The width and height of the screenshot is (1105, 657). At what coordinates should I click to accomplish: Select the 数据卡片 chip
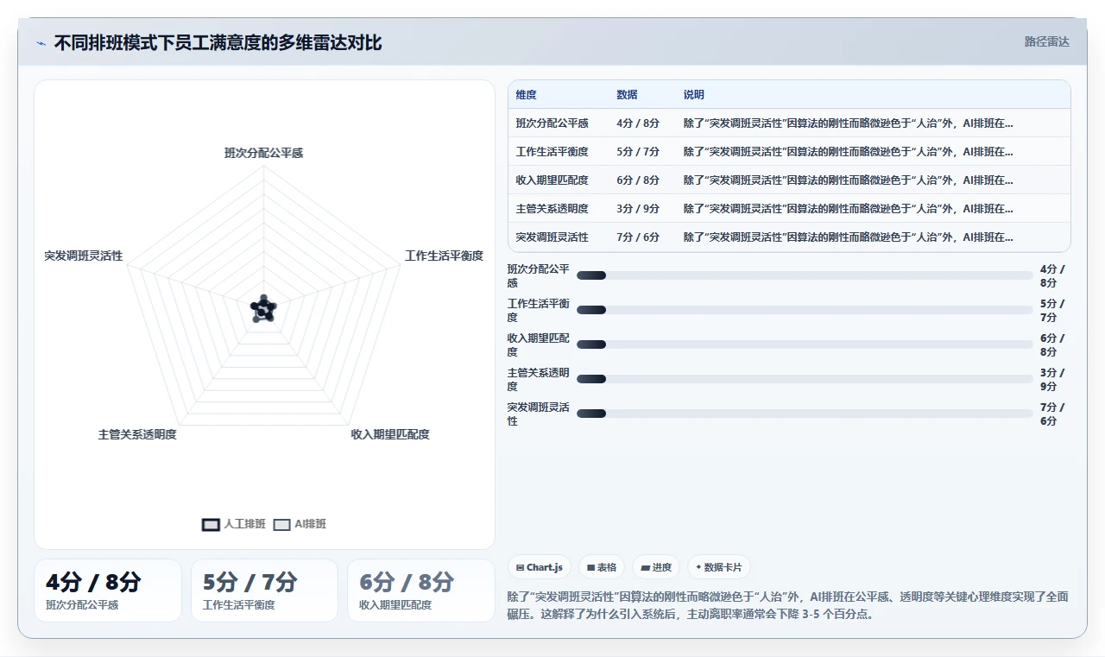click(719, 567)
